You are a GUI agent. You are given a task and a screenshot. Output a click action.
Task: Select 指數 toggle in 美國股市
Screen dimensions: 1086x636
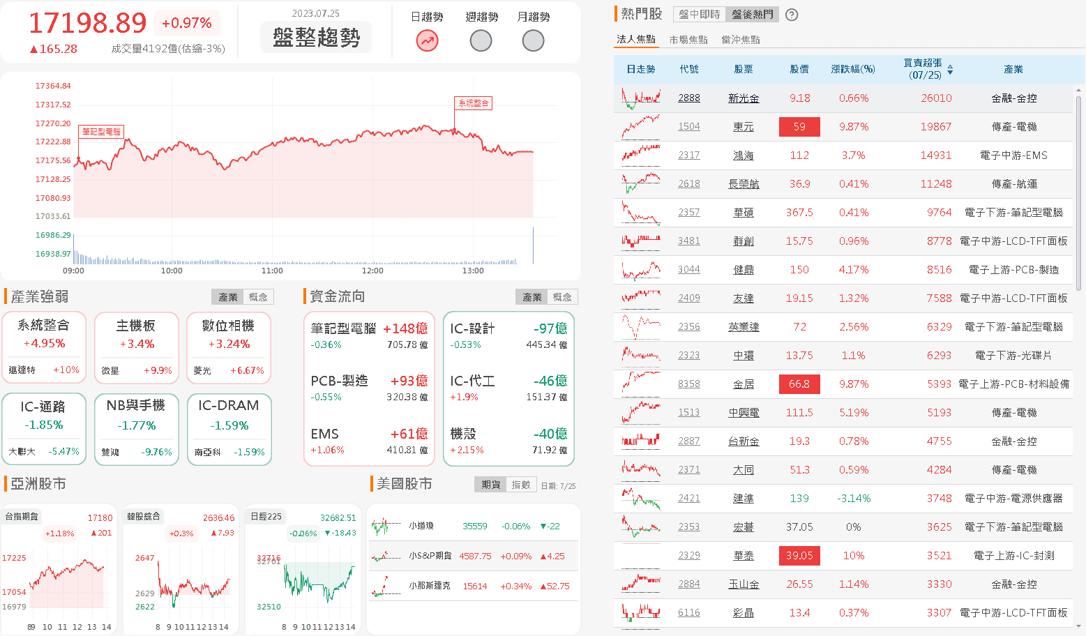pos(521,485)
